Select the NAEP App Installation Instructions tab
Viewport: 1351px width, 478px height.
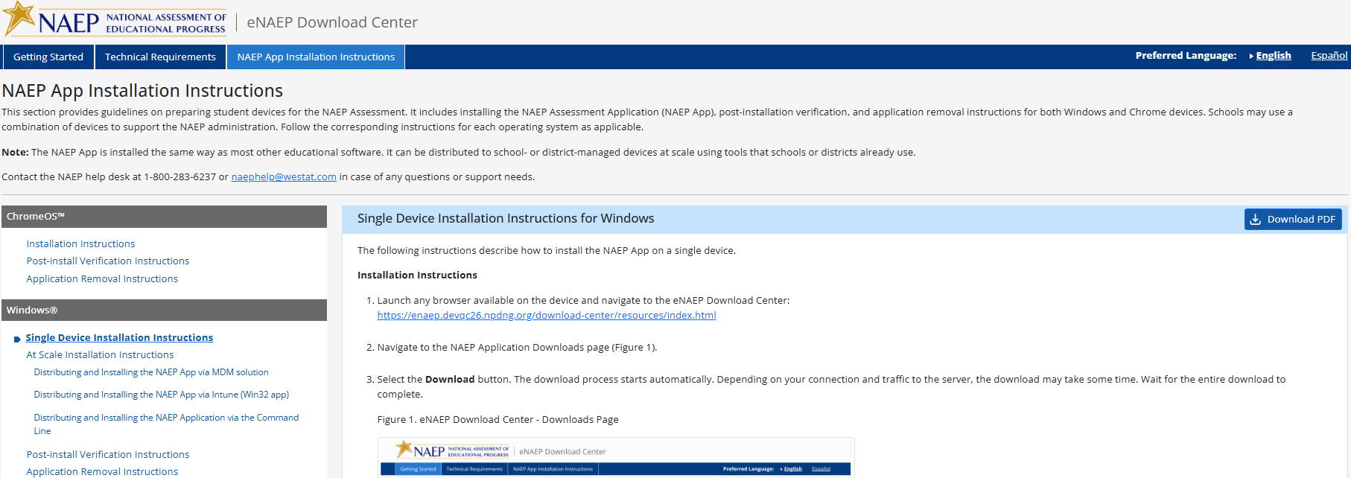pyautogui.click(x=316, y=57)
